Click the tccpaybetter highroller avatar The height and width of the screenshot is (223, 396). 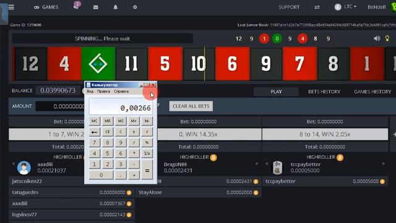(278, 168)
